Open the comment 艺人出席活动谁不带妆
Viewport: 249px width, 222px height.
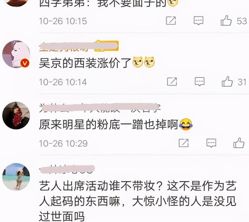click(x=138, y=201)
